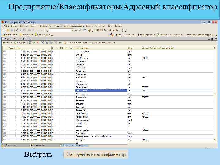Click index value 190000 in Санкт-Петербург row

145,130
